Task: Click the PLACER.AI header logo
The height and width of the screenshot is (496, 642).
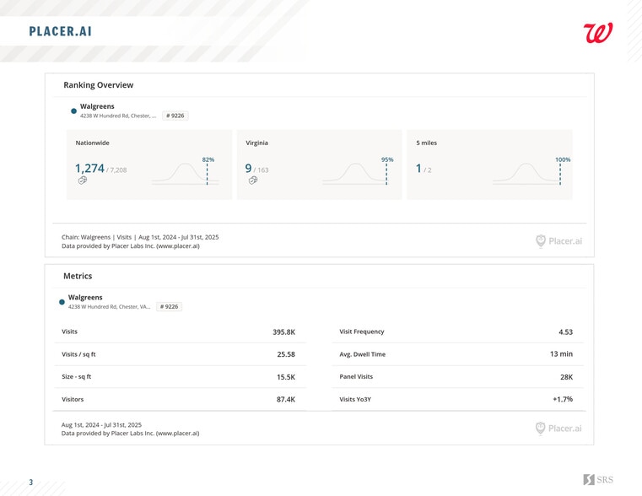Action: click(x=60, y=32)
